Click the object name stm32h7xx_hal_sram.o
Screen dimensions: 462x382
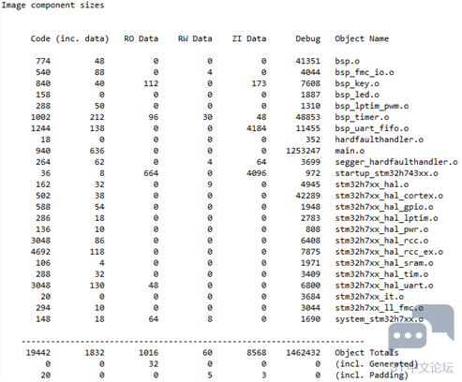(x=384, y=263)
